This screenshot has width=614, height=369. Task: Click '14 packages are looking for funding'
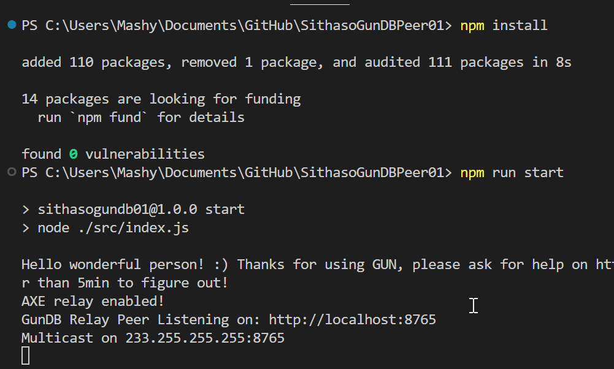click(x=161, y=99)
